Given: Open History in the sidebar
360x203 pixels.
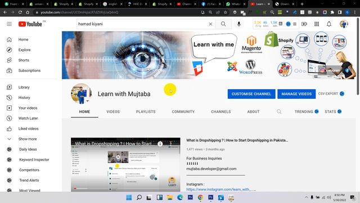Looking at the screenshot, I should point(24,98).
